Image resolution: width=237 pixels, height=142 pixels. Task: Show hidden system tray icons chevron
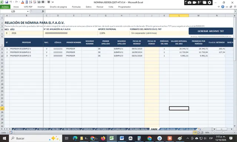188,138
